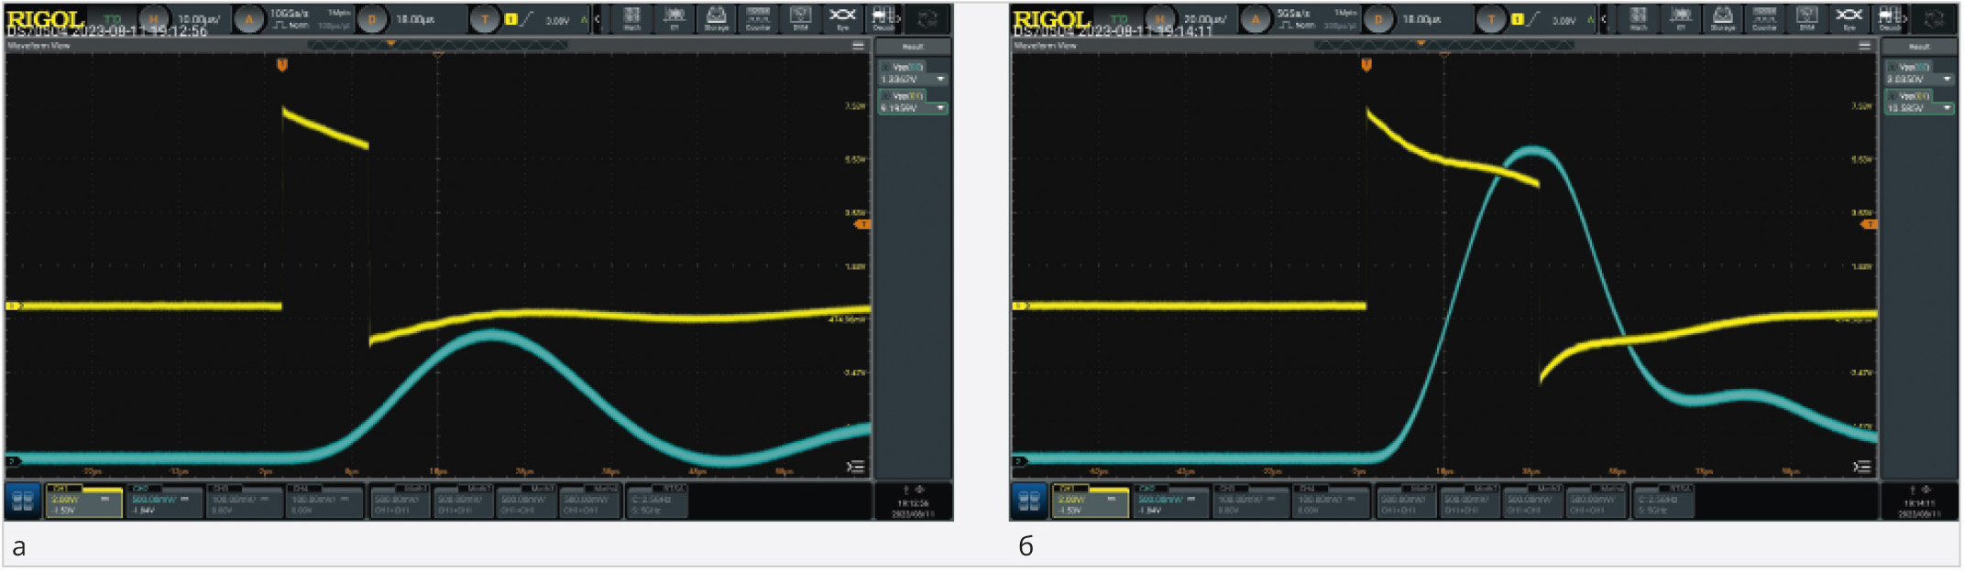The height and width of the screenshot is (571, 1964).
Task: Click 10.00µs timebase value in screenshot a
Action: (199, 19)
